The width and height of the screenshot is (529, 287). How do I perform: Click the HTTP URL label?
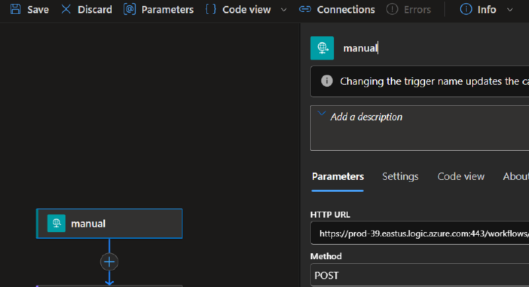(330, 214)
